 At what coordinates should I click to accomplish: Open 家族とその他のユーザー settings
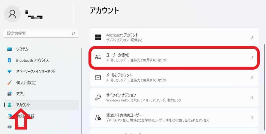(x=175, y=118)
